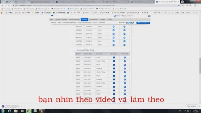
Task: Download the 3.4.0.0 PCL6 driver
Action: [125, 65]
